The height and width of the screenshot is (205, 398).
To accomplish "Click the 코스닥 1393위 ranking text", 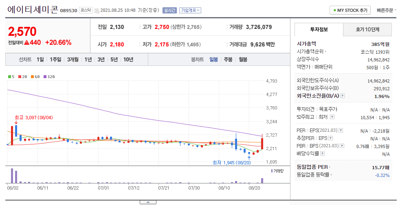I will [x=375, y=52].
